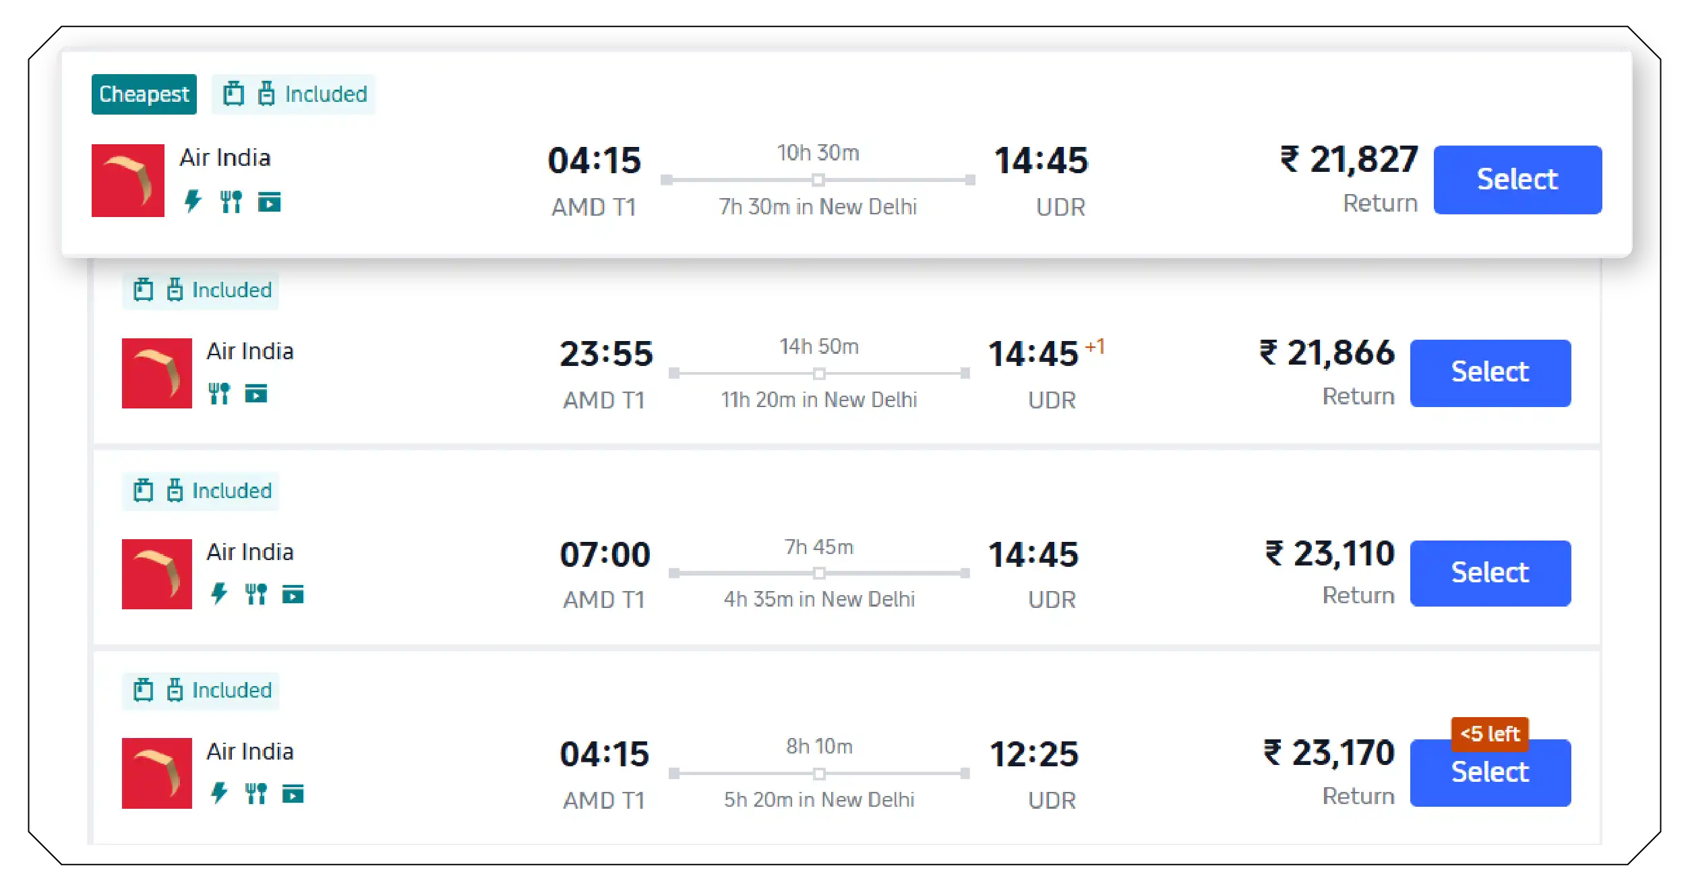Viewport: 1690px width, 891px height.
Task: Click the '<5 left' scarcity tag
Action: click(x=1490, y=734)
